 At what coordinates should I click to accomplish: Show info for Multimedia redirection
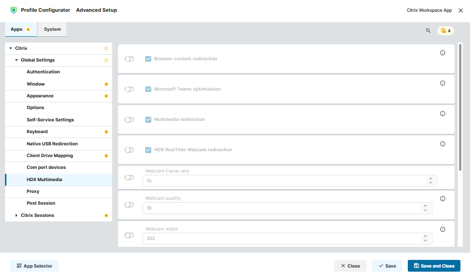pos(442,114)
